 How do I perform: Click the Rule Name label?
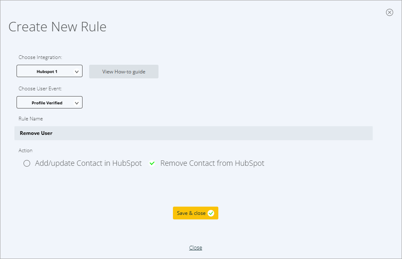click(x=31, y=119)
